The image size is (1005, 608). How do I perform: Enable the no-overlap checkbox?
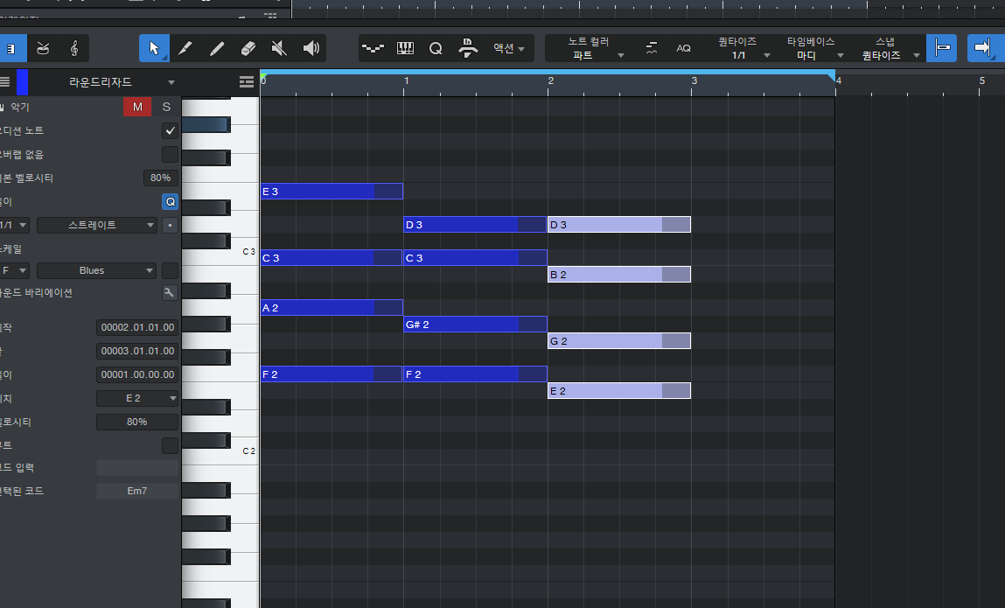(170, 155)
